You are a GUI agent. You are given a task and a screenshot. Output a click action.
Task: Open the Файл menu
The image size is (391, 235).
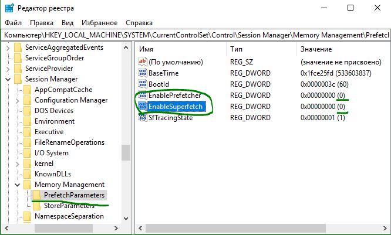coord(12,22)
